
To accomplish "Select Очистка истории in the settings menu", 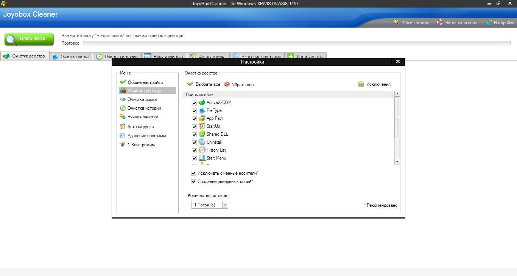I will click(144, 108).
